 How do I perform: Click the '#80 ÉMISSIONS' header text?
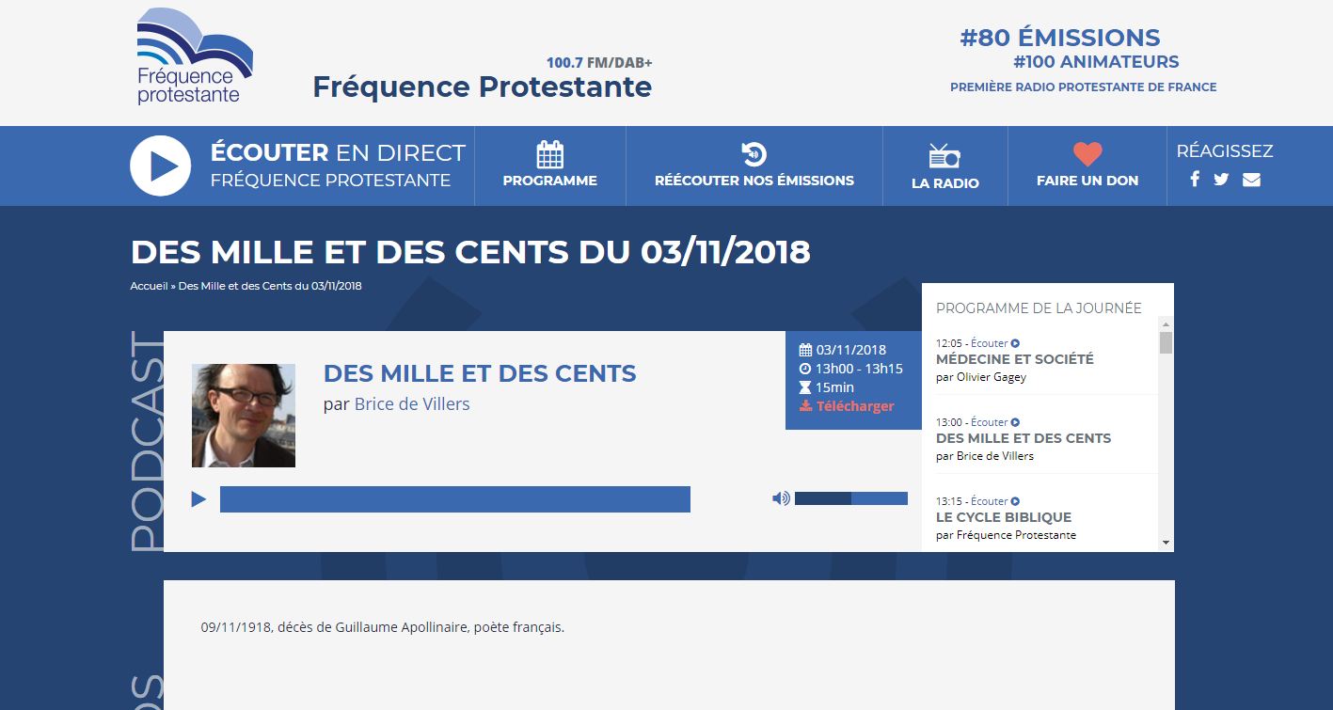[x=1060, y=39]
